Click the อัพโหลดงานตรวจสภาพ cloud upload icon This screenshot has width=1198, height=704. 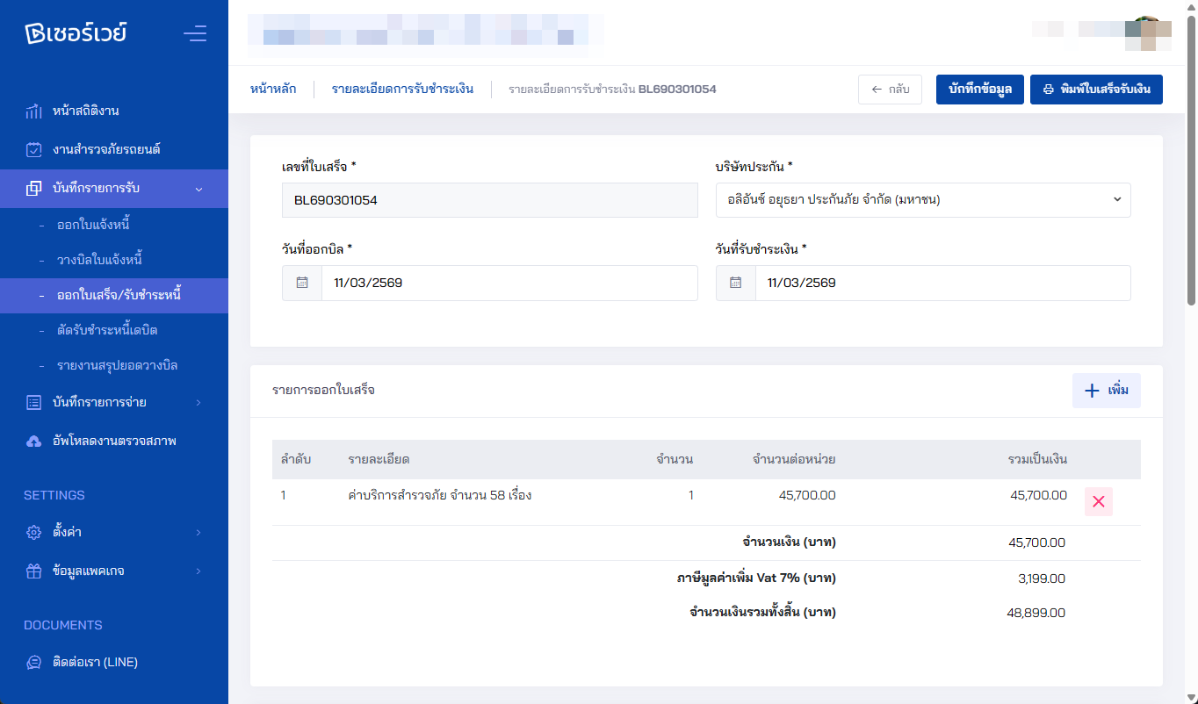click(x=33, y=442)
